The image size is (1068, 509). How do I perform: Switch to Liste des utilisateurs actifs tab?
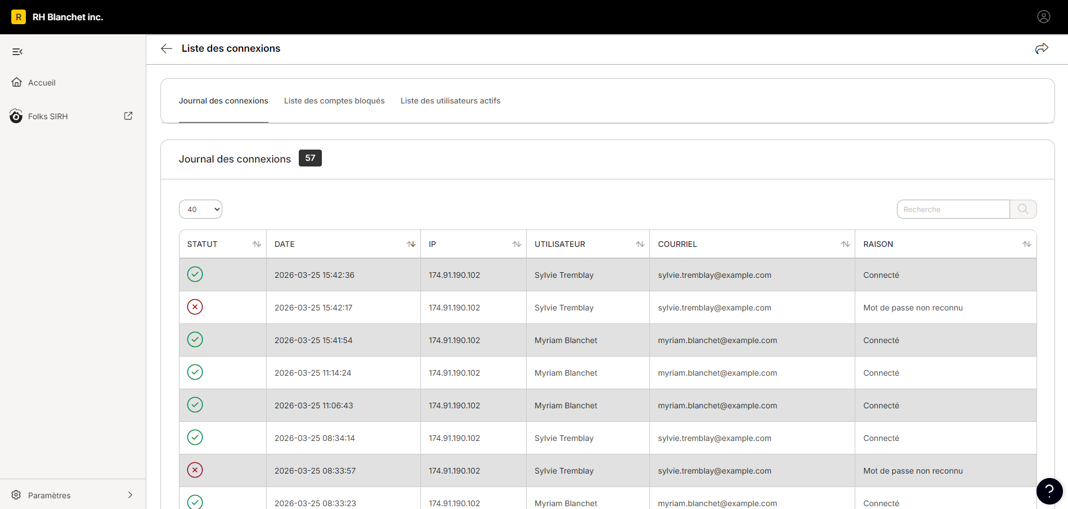450,101
